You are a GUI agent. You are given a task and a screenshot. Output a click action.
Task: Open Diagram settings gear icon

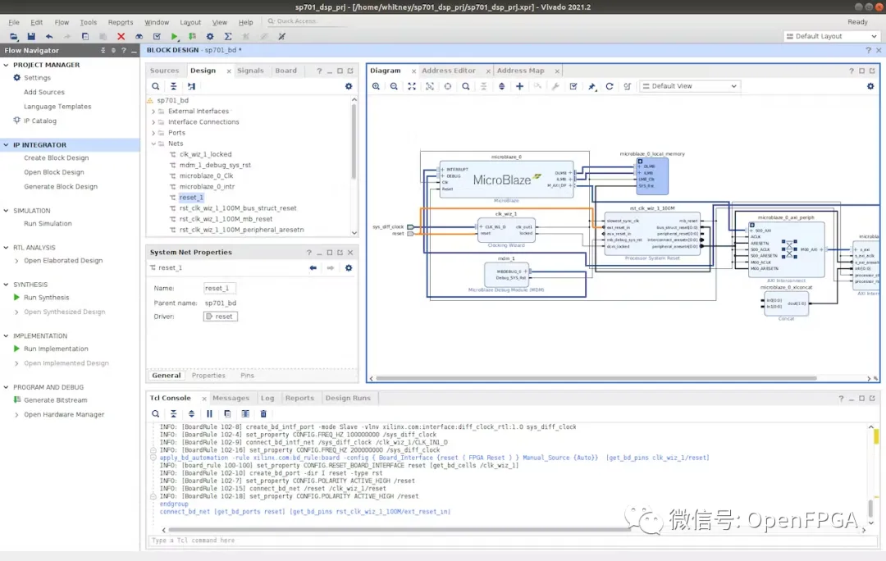[x=870, y=86]
